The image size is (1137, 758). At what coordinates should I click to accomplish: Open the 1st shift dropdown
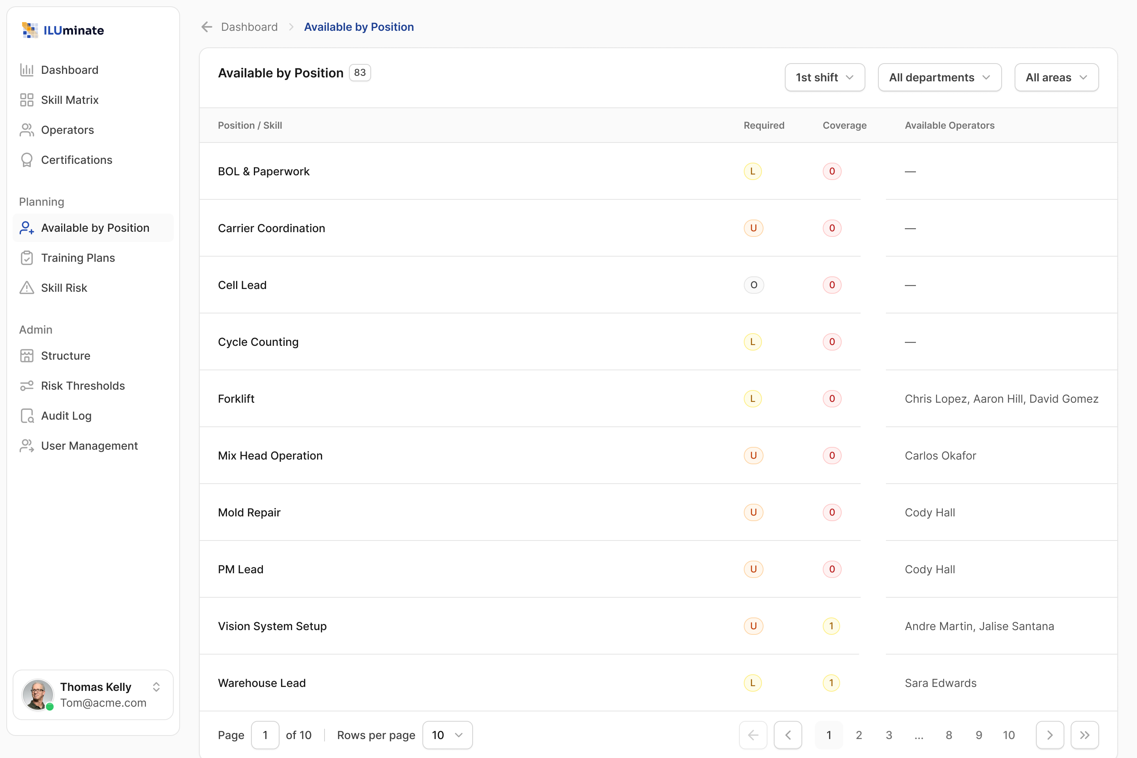(x=825, y=77)
